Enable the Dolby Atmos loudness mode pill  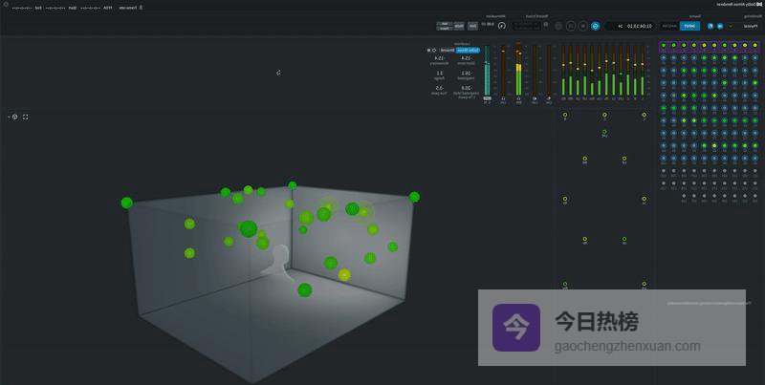point(469,50)
